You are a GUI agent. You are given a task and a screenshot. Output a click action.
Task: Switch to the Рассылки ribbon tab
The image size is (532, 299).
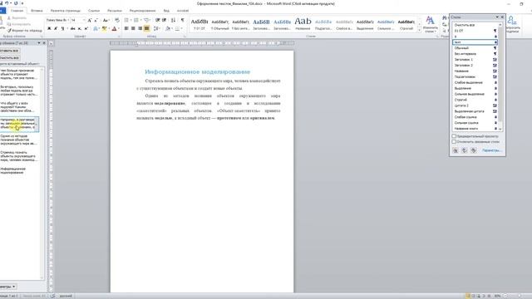115,11
